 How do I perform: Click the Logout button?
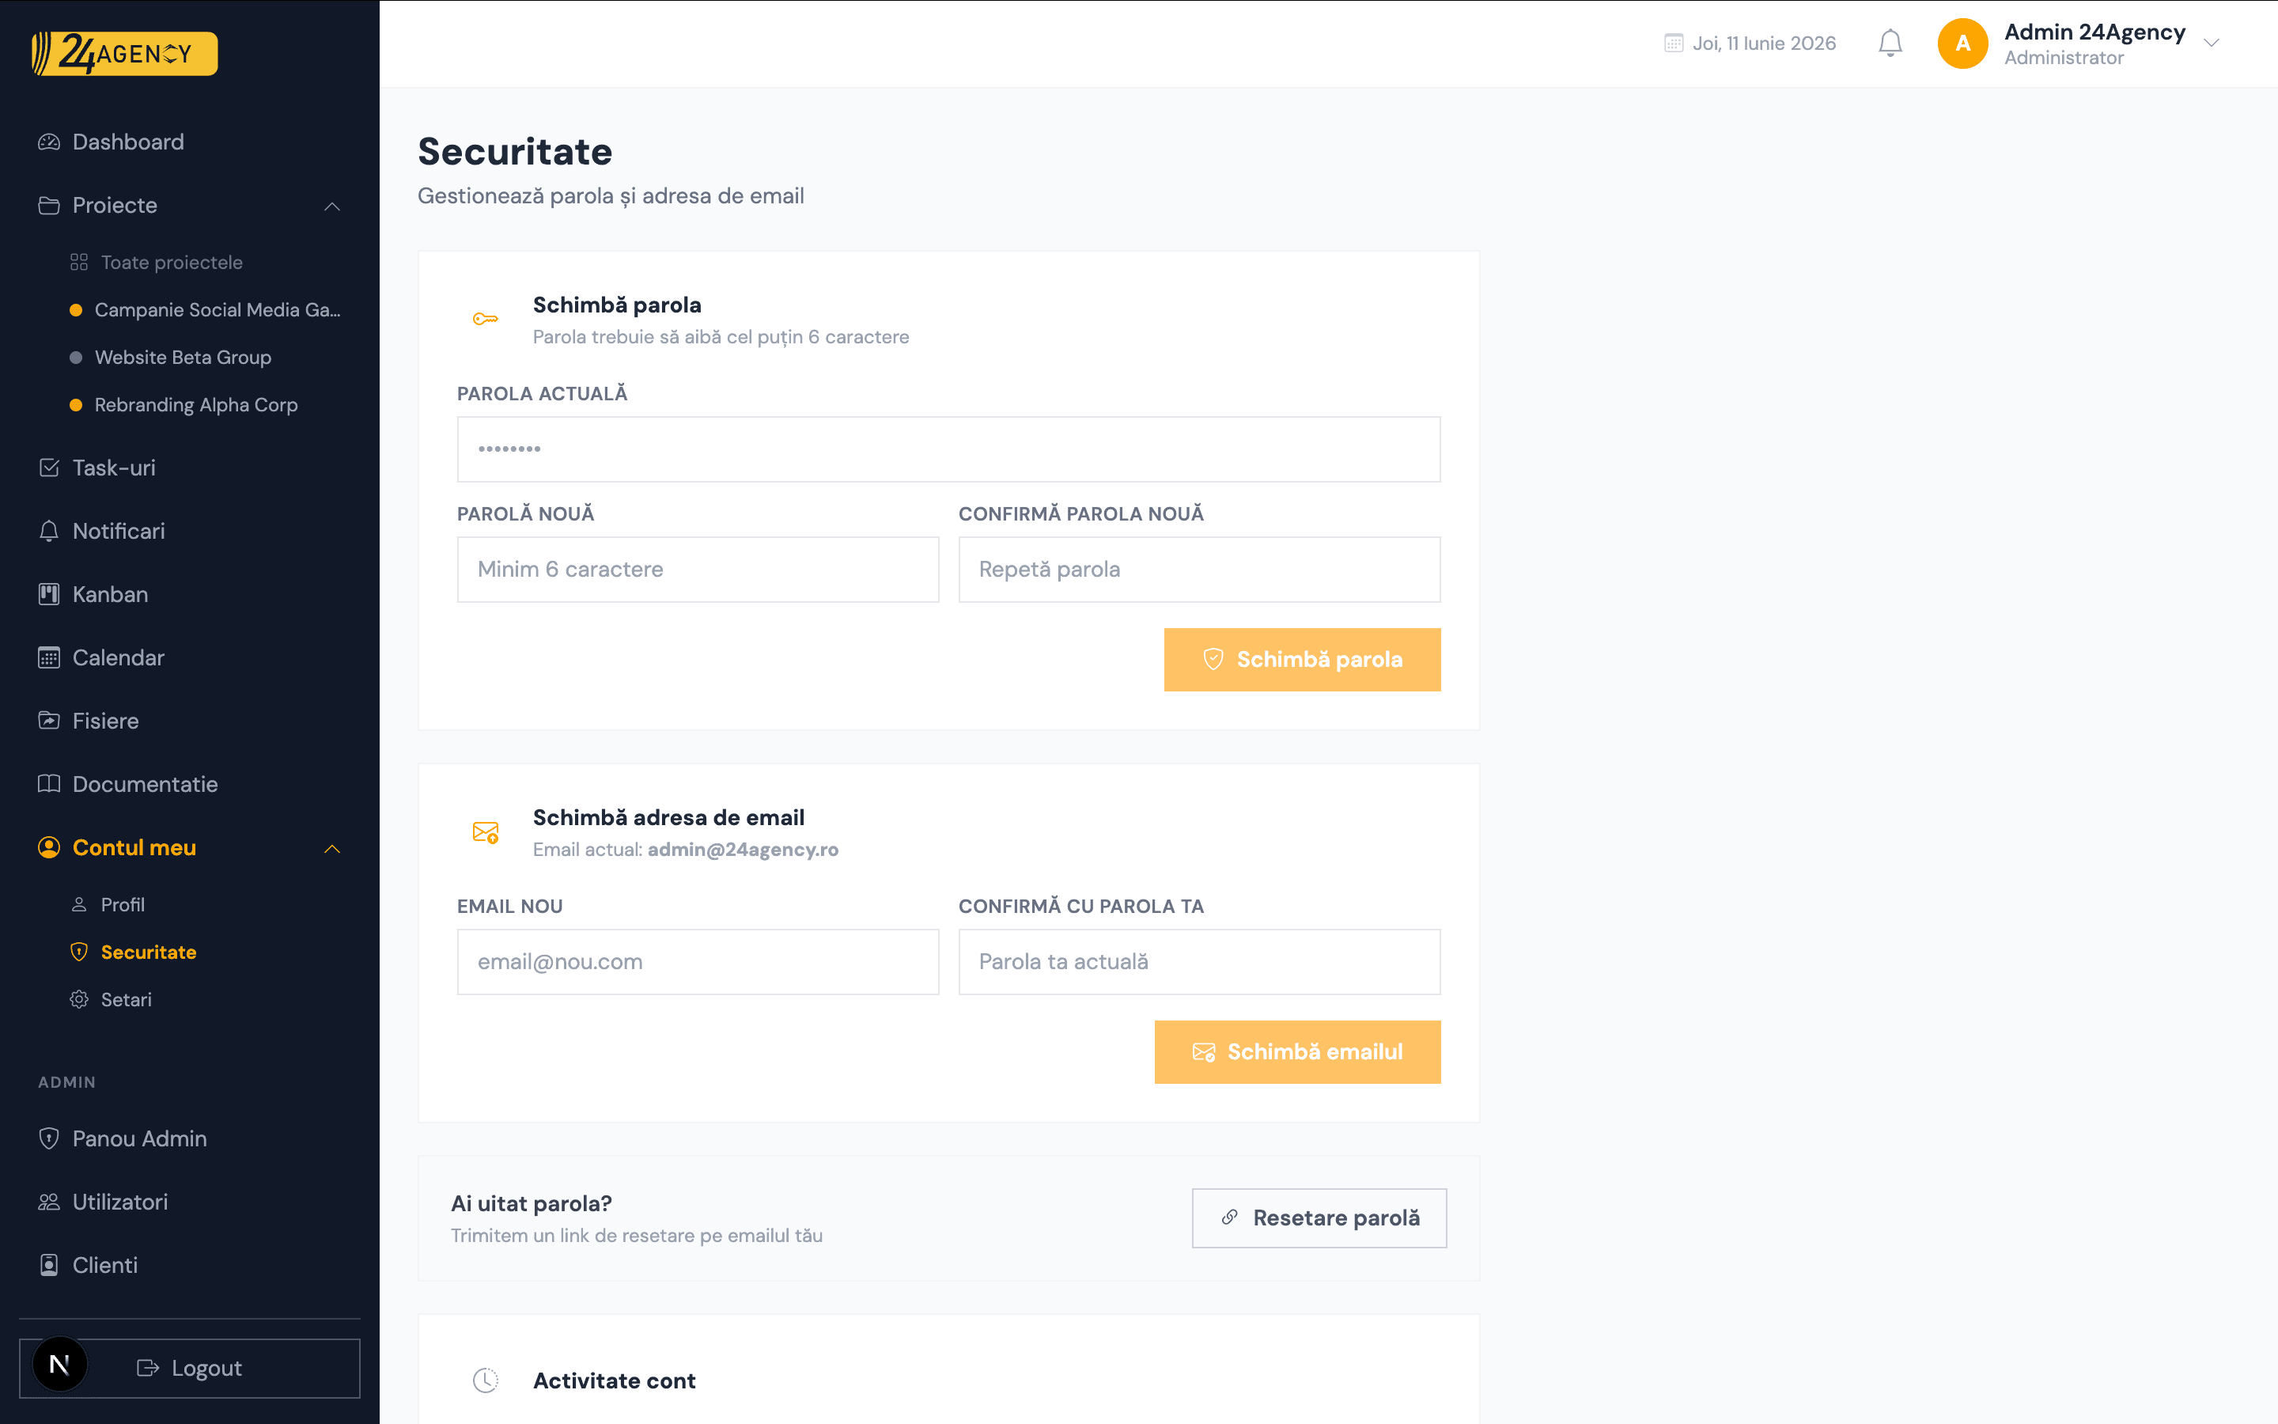(x=190, y=1369)
